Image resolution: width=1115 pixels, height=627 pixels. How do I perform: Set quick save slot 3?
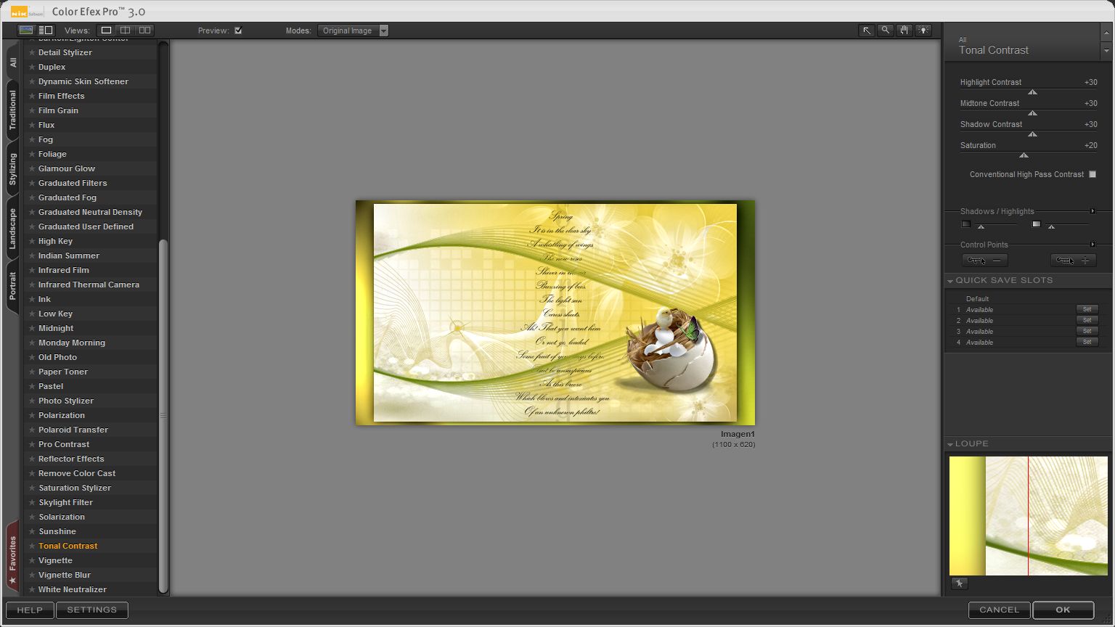1087,331
